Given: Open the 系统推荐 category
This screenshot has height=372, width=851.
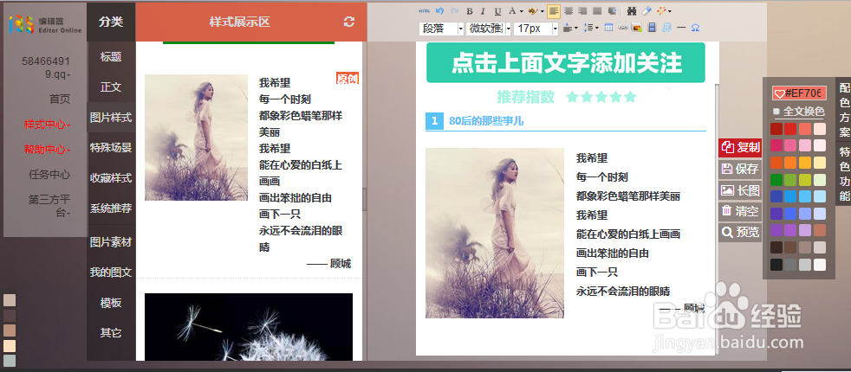Looking at the screenshot, I should [x=111, y=208].
